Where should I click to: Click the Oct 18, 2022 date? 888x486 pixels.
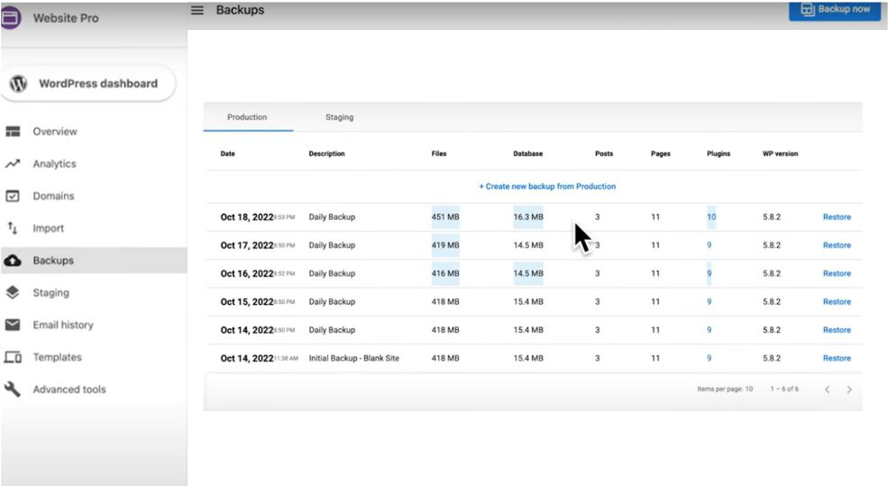247,217
